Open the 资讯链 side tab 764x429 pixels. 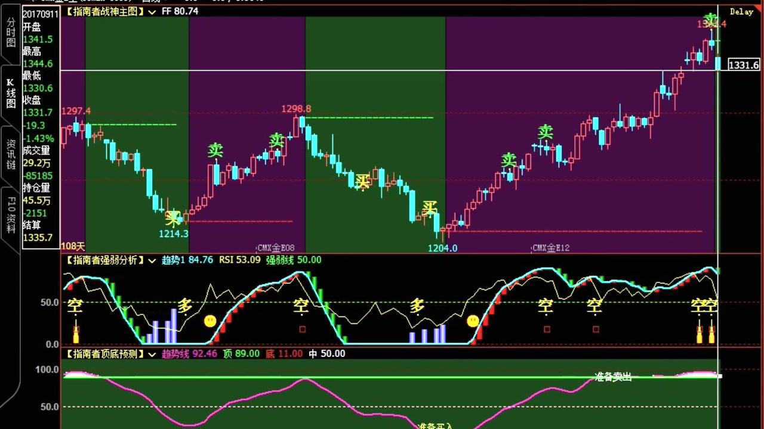[x=11, y=154]
